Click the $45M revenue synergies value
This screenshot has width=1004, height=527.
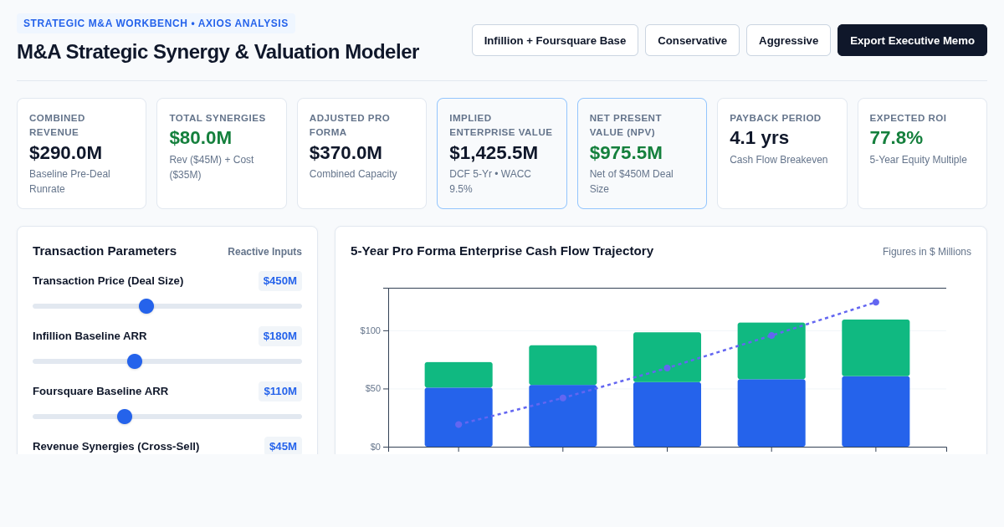click(283, 446)
